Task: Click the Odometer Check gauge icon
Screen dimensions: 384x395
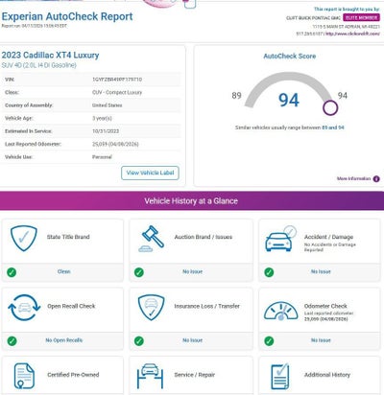Action: [281, 311]
